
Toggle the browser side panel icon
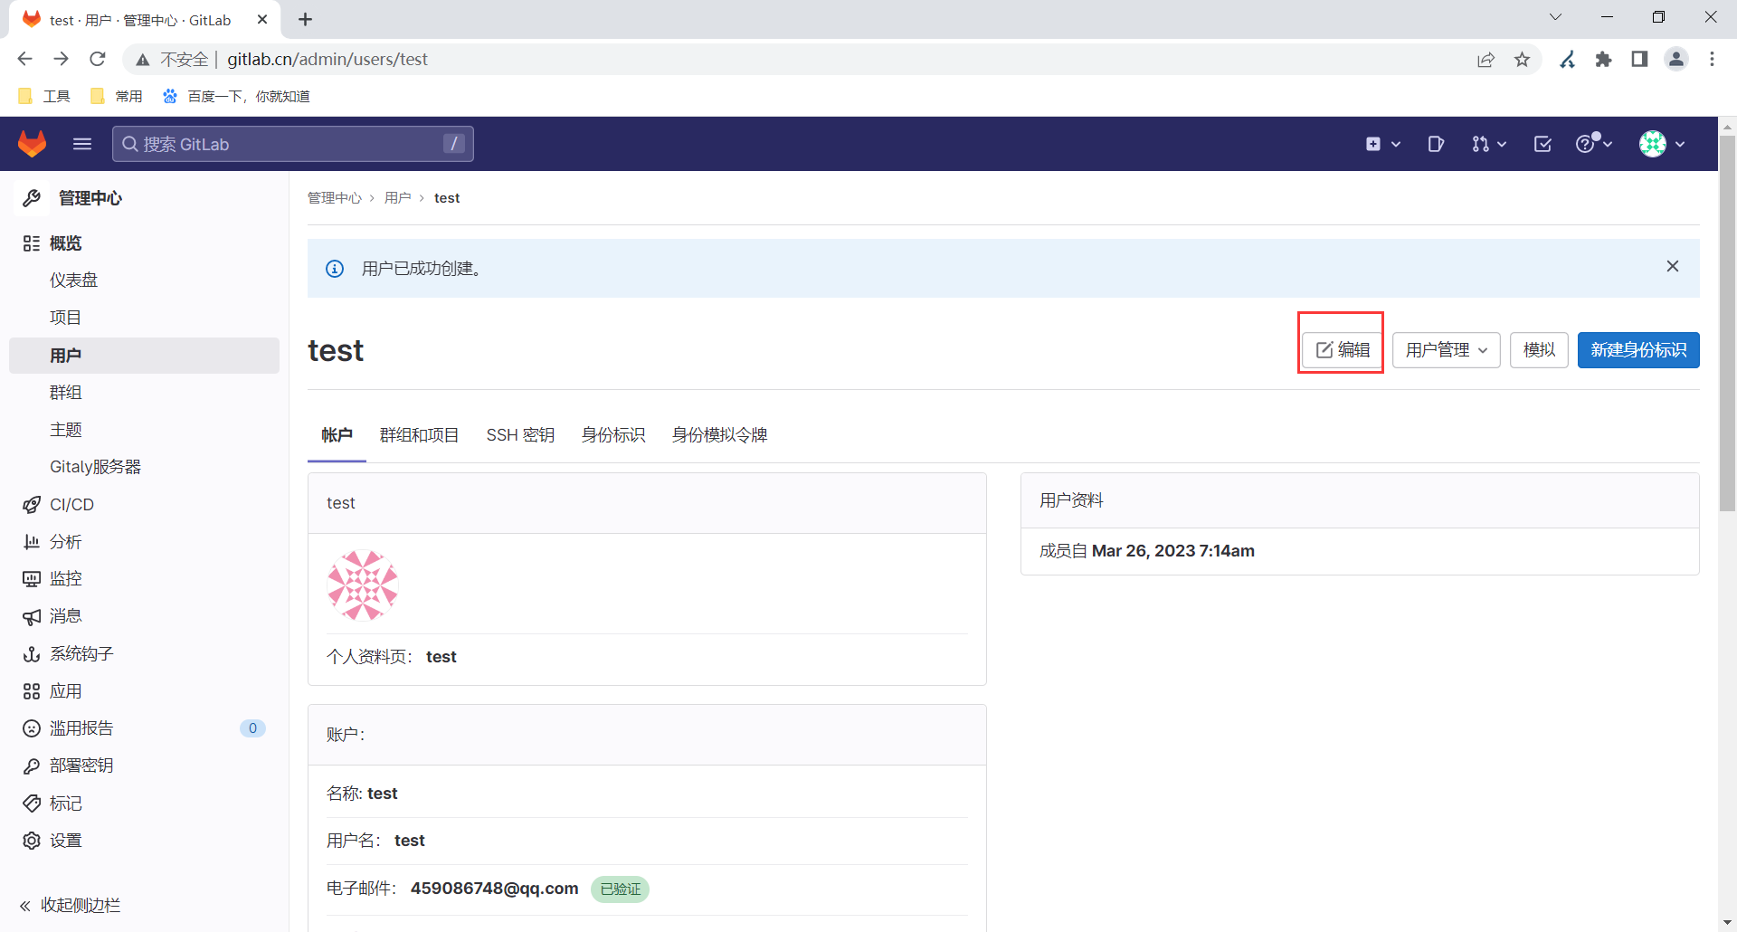[x=1639, y=60]
